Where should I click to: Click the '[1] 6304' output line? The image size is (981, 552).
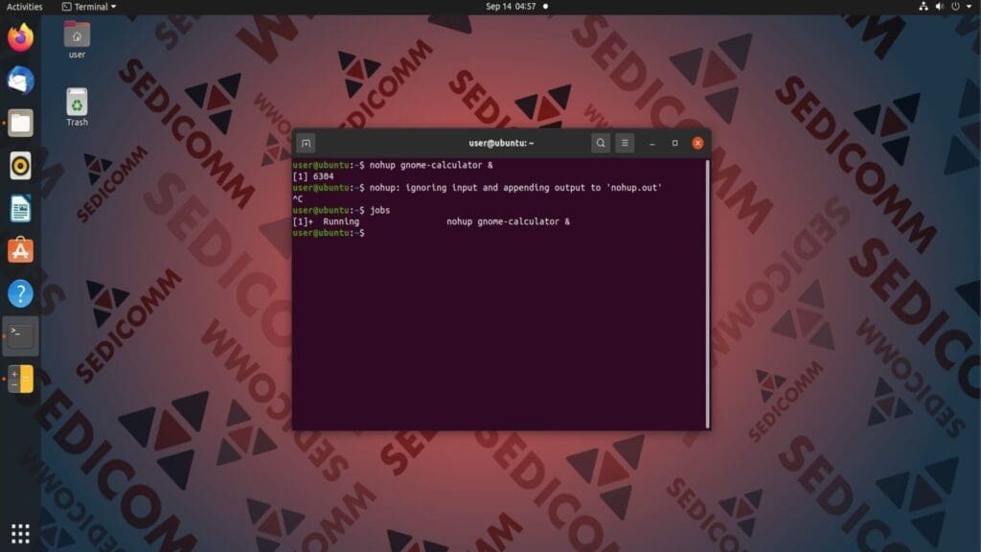pyautogui.click(x=313, y=176)
